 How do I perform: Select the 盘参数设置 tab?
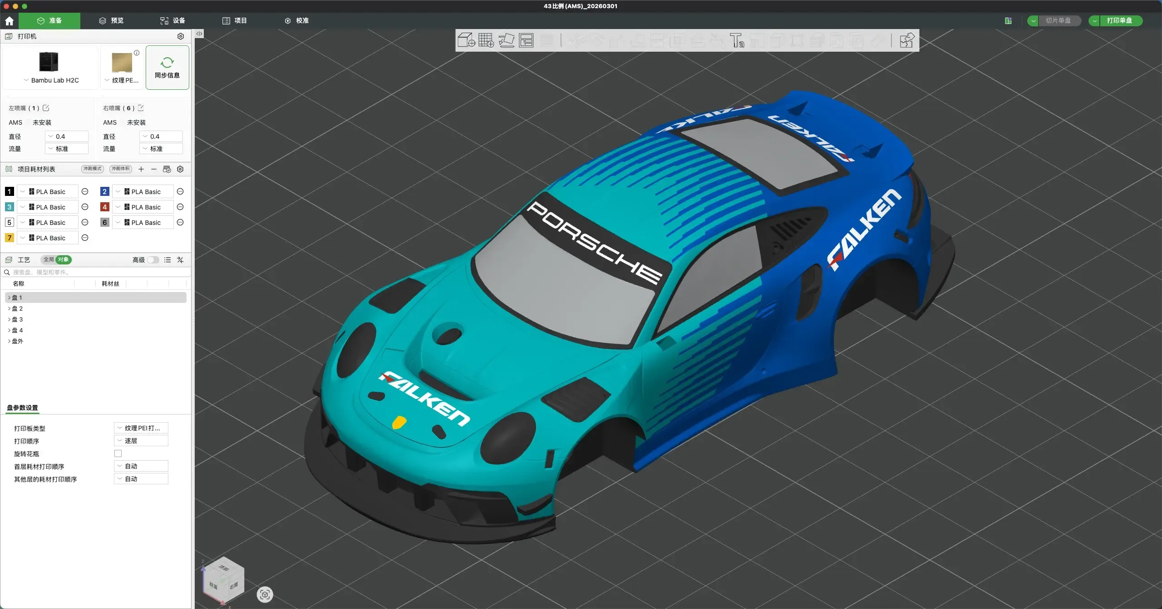23,408
